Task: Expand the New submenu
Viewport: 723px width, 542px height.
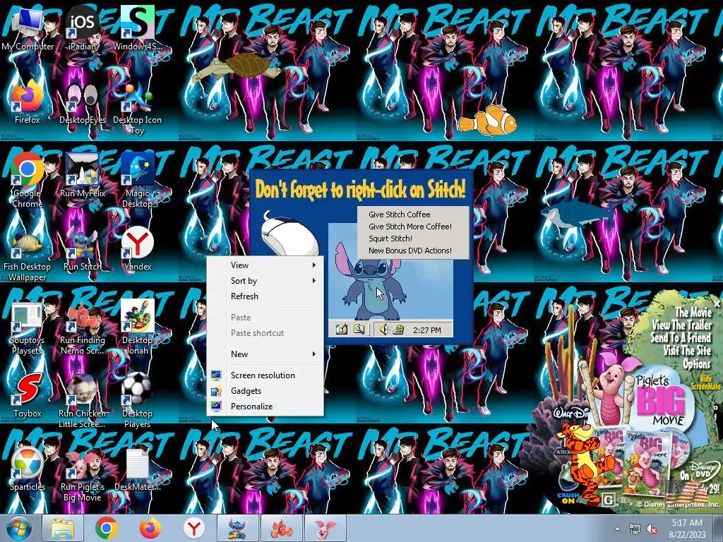Action: [265, 354]
